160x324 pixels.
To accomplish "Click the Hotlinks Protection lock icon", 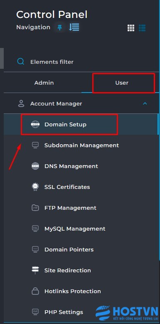I will point(35,291).
